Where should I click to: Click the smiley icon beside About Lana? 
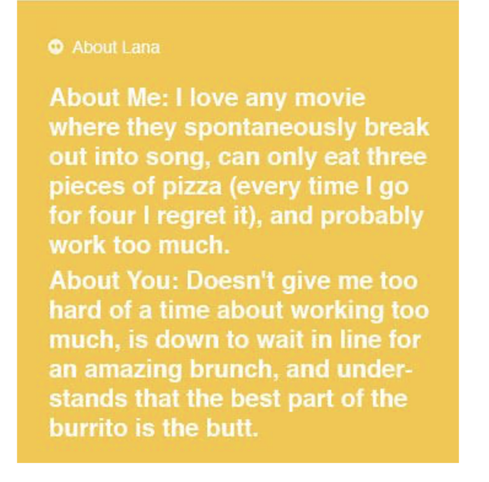(56, 47)
